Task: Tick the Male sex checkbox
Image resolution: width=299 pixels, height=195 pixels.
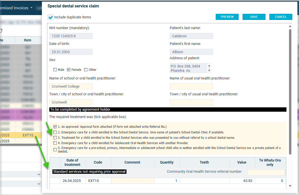Action: (55, 70)
